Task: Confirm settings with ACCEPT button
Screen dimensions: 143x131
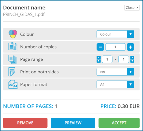Action: pos(119,123)
